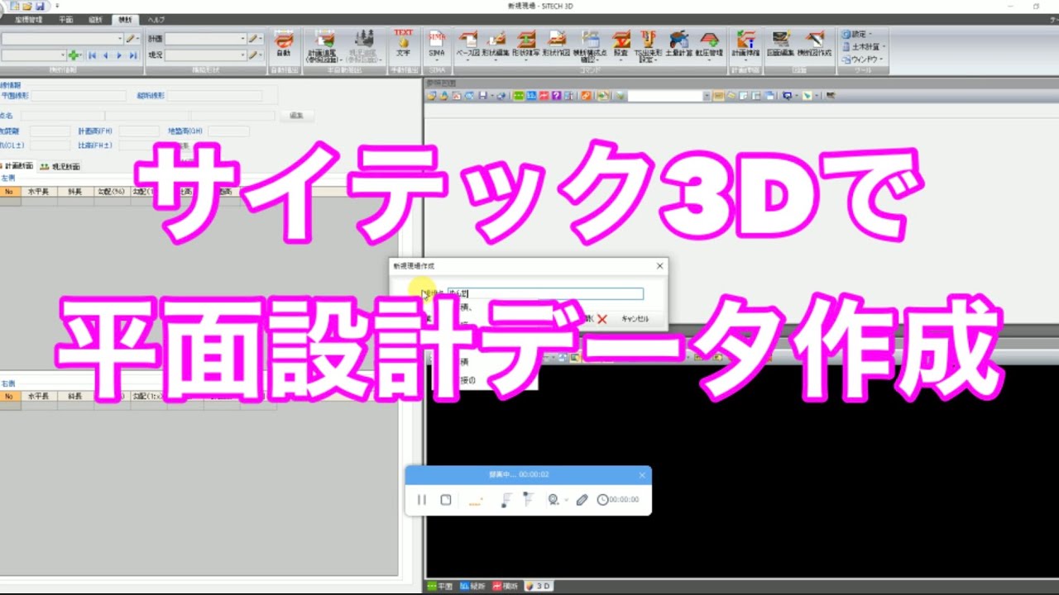Viewport: 1059px width, 595px height.
Task: Click the 平面線形 input field
Action: pos(79,96)
